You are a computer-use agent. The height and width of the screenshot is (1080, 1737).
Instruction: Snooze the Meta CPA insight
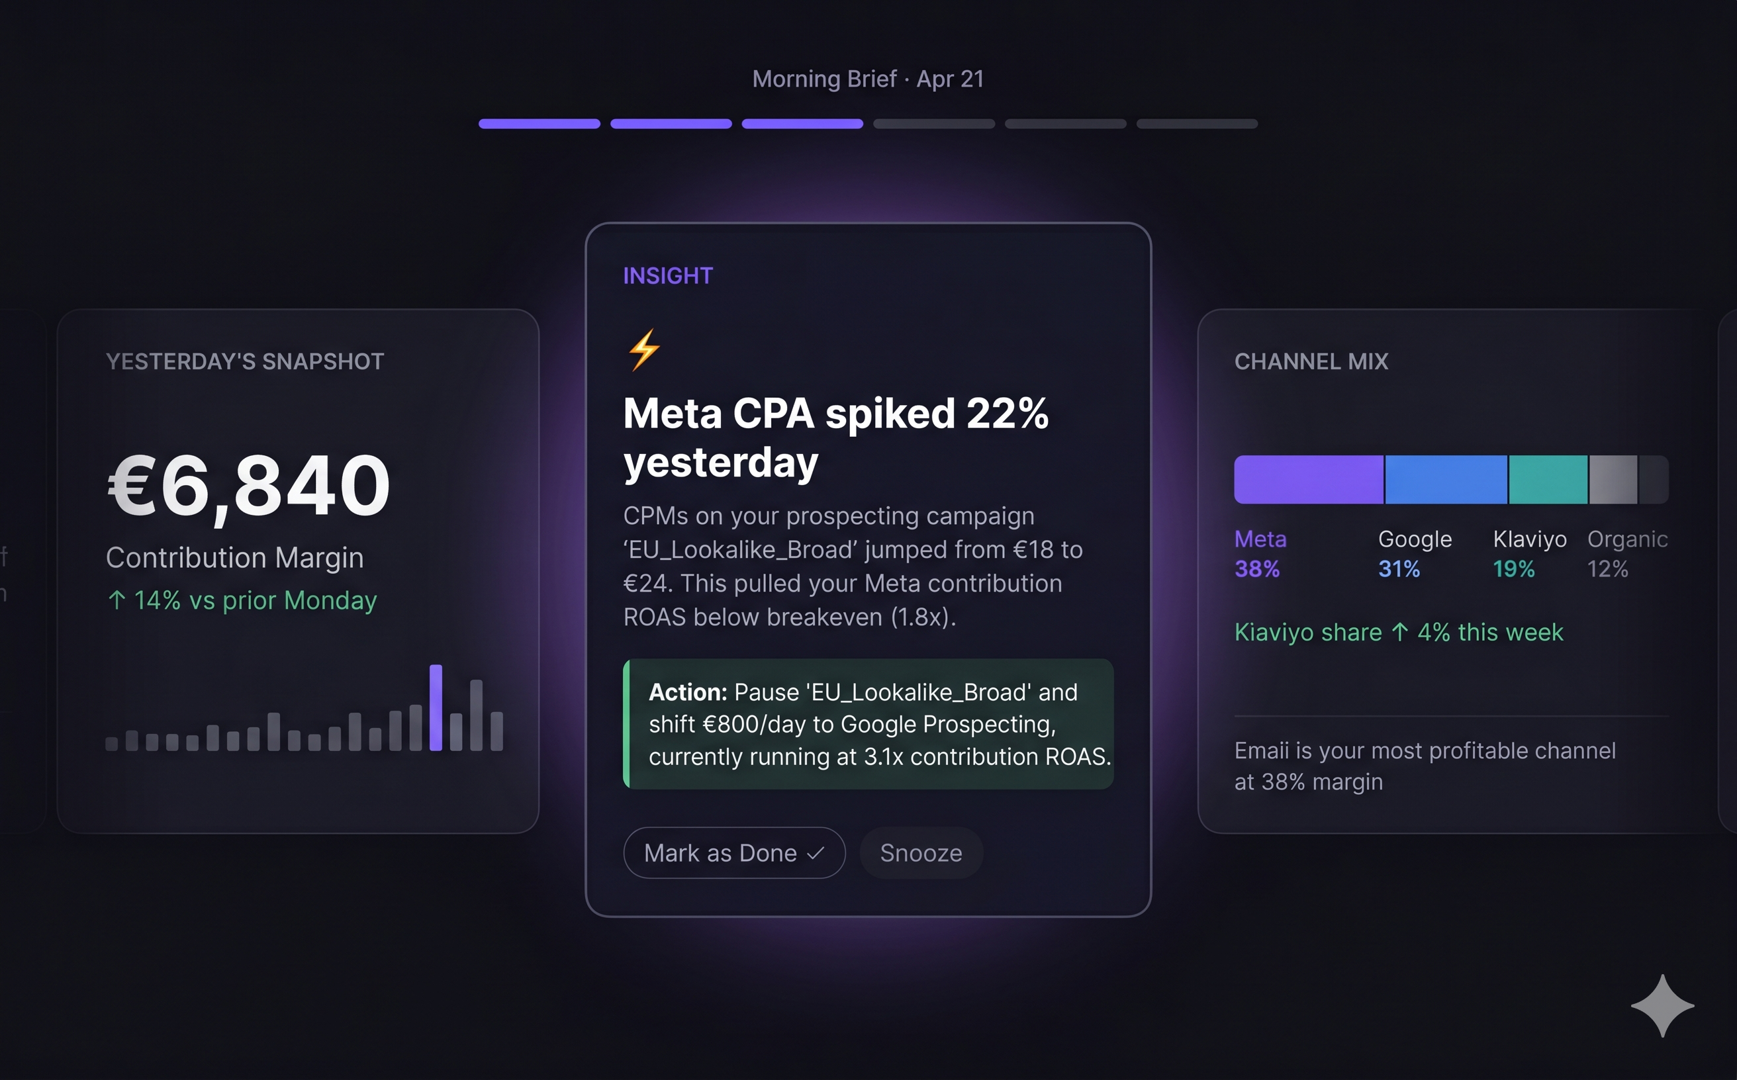(921, 853)
